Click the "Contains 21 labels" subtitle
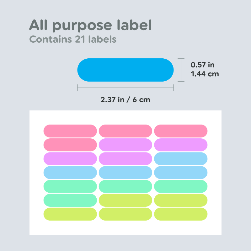 point(73,40)
